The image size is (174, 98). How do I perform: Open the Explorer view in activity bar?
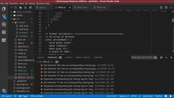click(x=4, y=9)
